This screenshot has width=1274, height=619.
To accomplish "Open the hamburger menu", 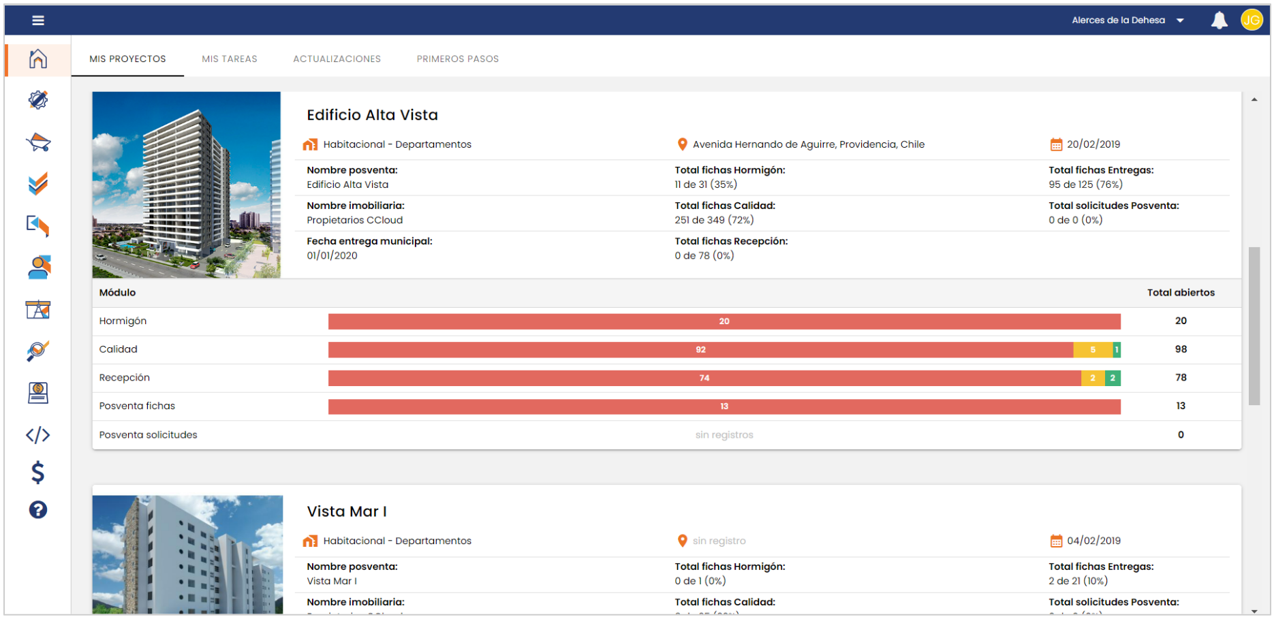I will 38,20.
